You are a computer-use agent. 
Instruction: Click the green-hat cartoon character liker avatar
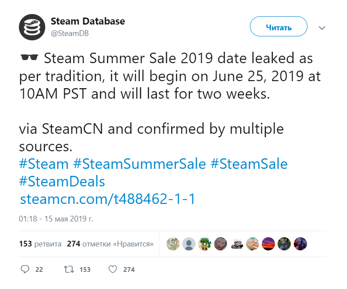(x=205, y=244)
